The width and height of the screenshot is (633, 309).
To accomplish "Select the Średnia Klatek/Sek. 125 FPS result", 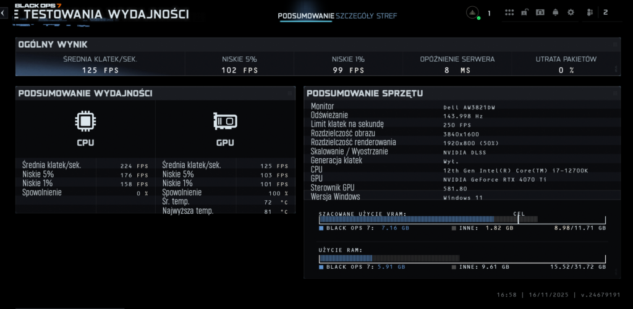I will [100, 64].
